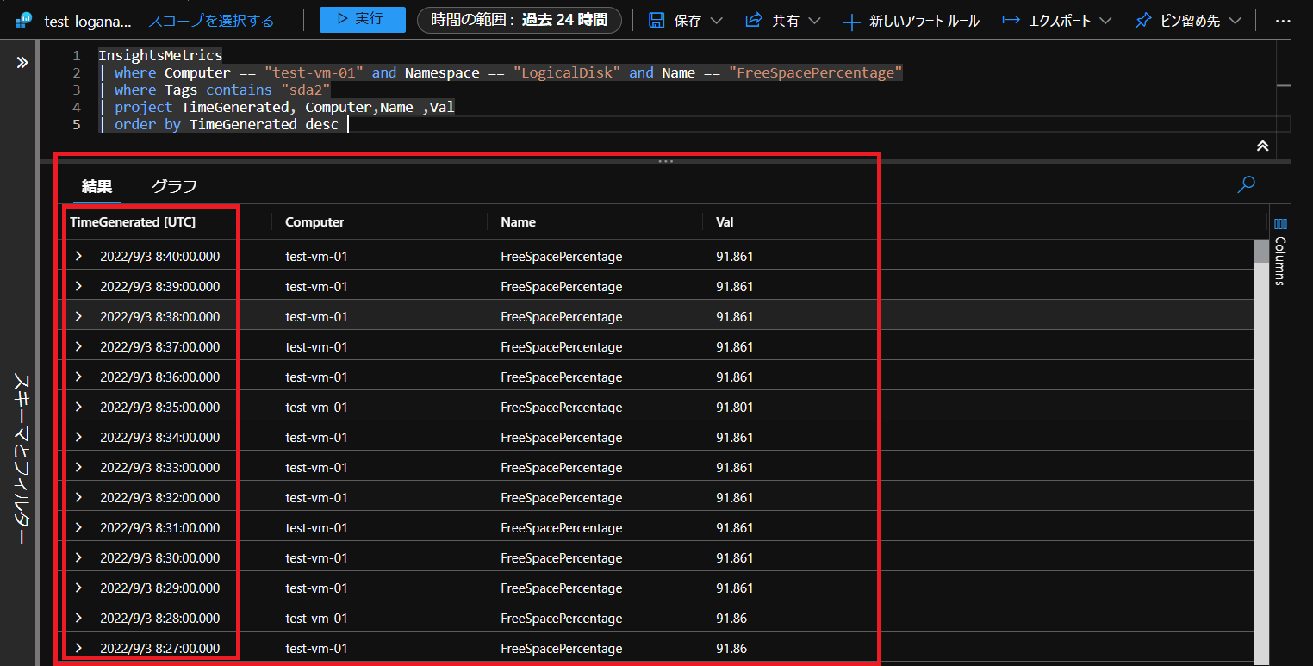Expand the row for 8:34:00.000

[x=78, y=437]
